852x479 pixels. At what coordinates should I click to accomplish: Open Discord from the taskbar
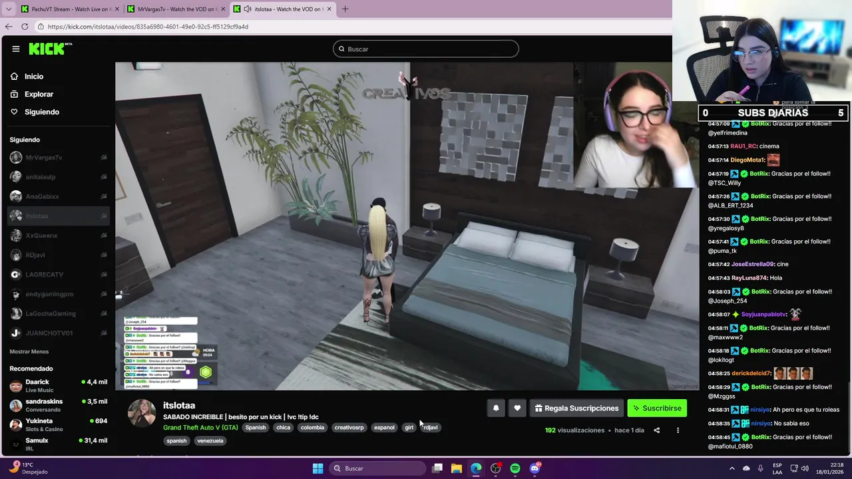point(534,468)
